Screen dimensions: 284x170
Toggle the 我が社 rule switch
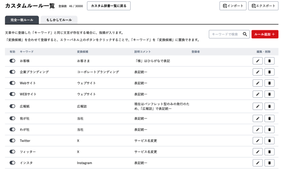pos(12,119)
